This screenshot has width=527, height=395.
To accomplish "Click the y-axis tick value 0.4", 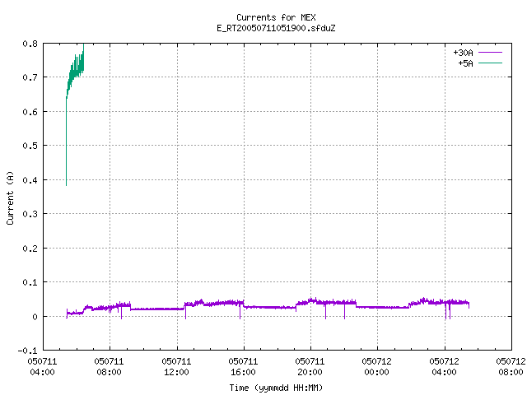I will [x=30, y=180].
